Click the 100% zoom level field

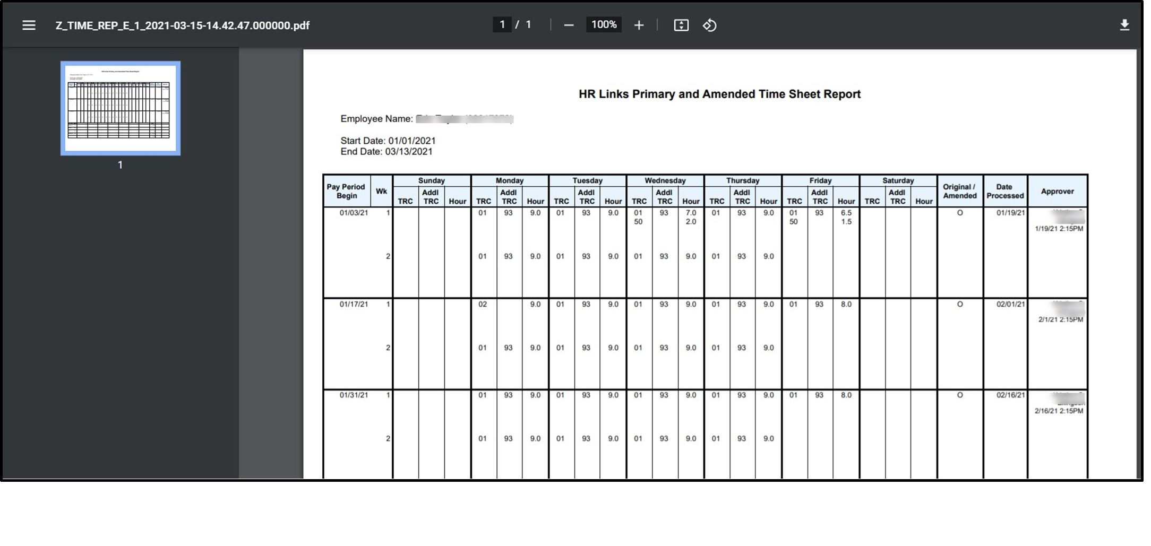604,25
